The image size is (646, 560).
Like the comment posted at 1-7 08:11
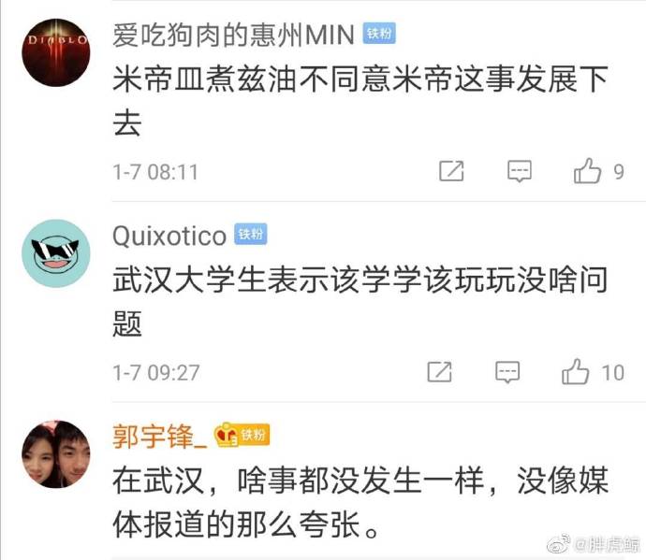[x=588, y=171]
